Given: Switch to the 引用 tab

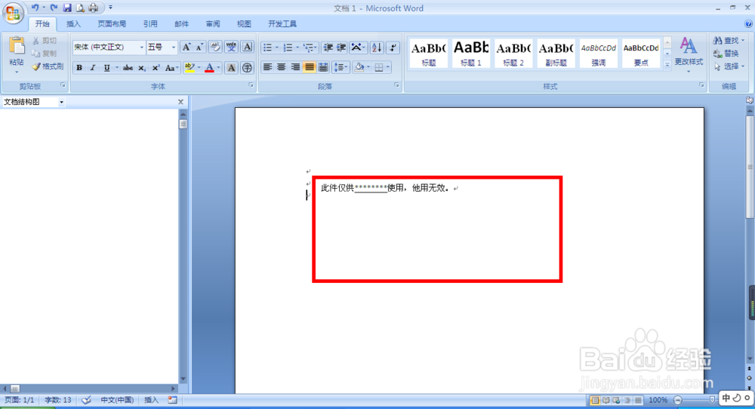Looking at the screenshot, I should [x=150, y=23].
